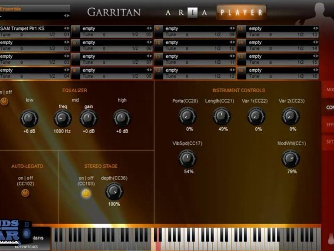Click the empty instrument field in slot 11

[172, 56]
